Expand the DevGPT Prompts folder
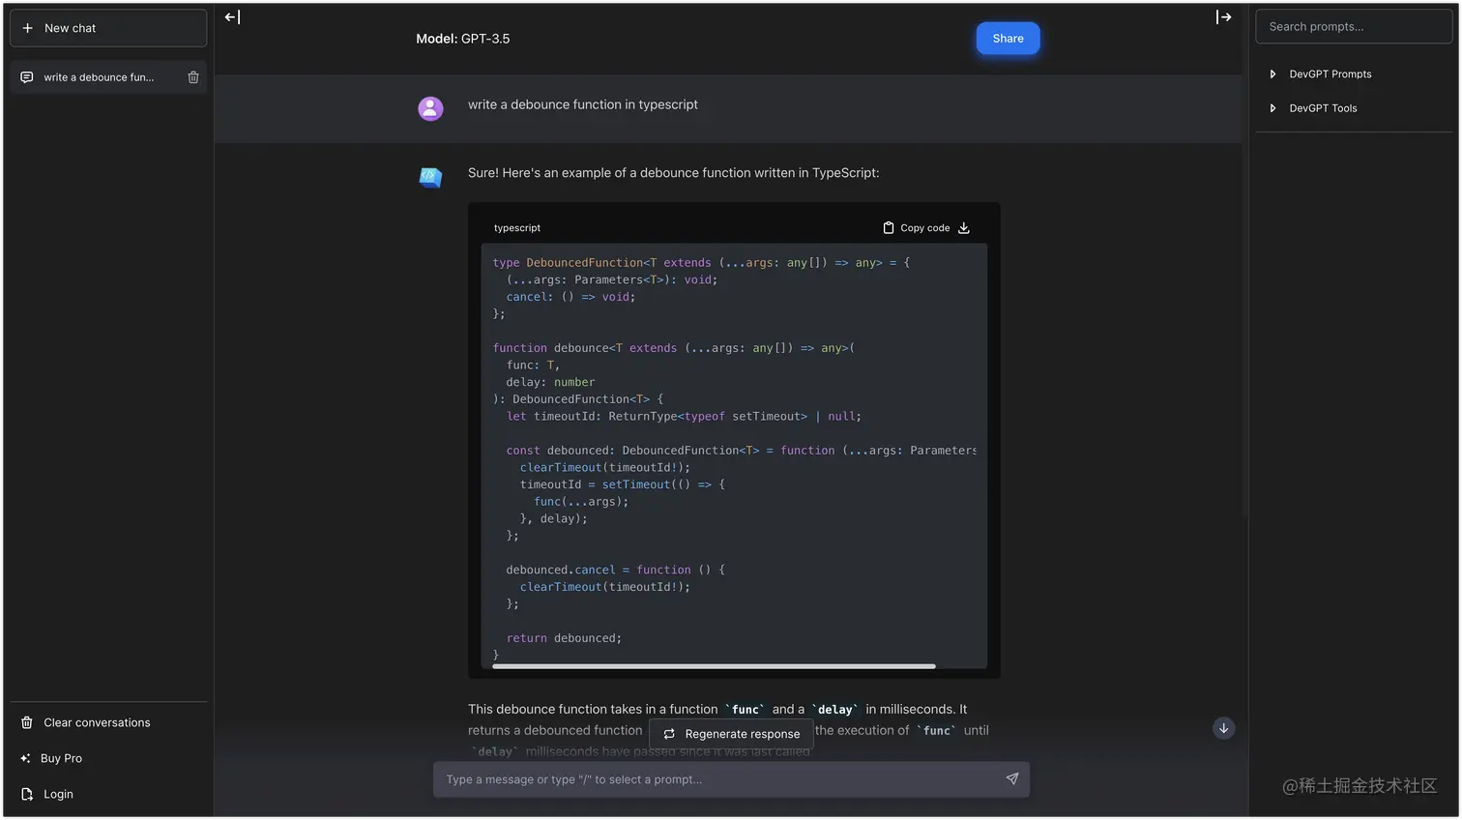Screen dimensions: 1462x820 coord(1354,74)
